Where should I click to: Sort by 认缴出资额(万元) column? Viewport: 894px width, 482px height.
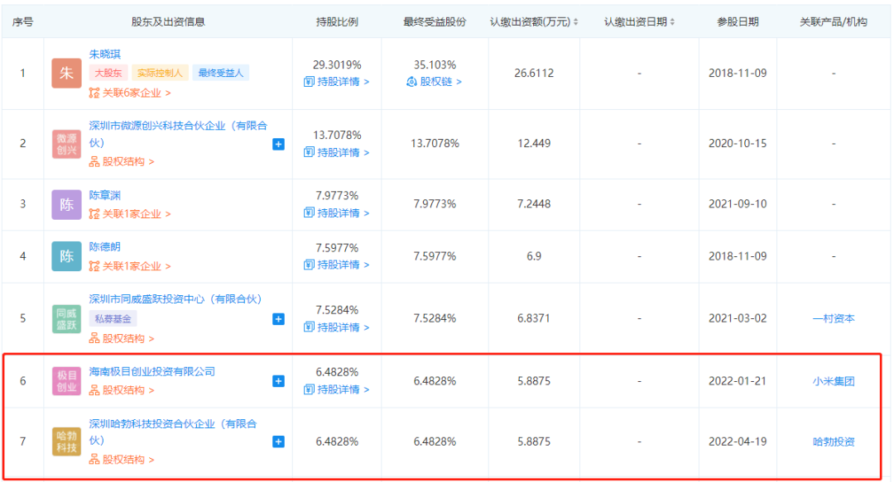pyautogui.click(x=534, y=21)
